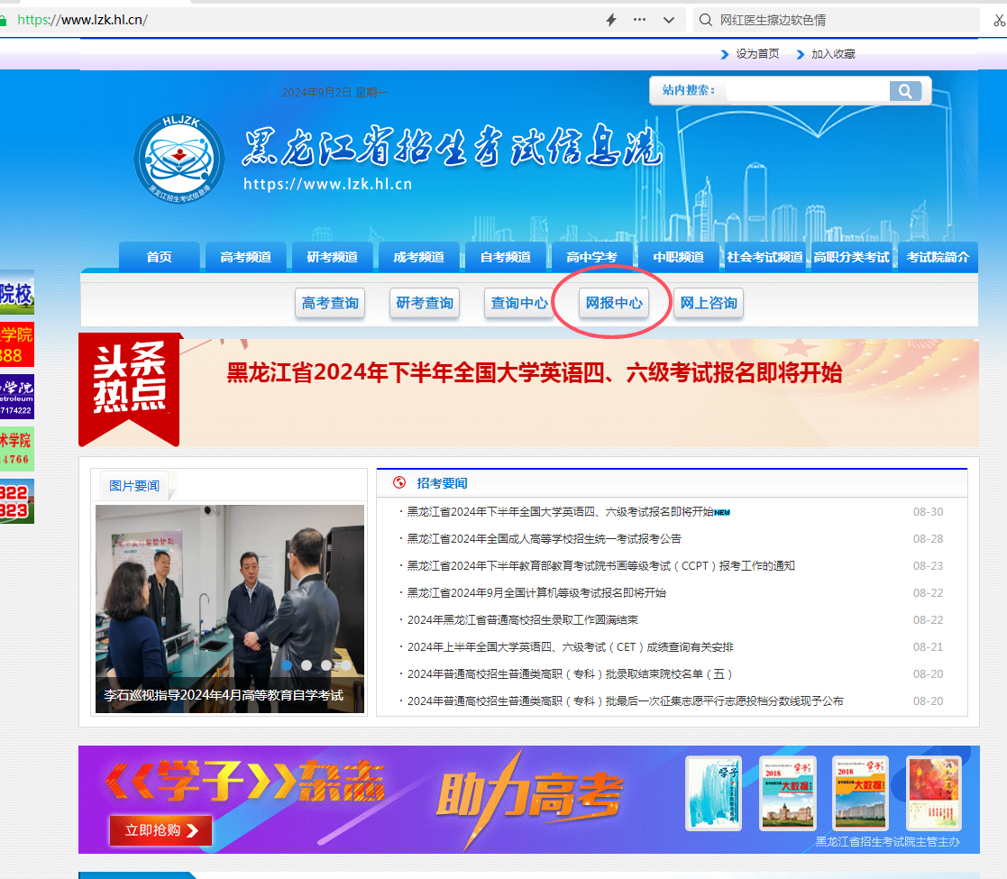
Task: Open the 高考查询 button
Action: (x=330, y=303)
